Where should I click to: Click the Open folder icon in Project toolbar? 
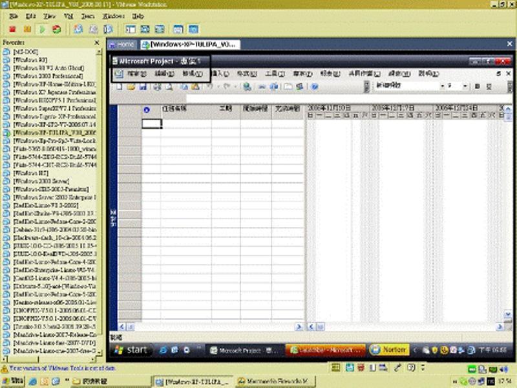(131, 87)
